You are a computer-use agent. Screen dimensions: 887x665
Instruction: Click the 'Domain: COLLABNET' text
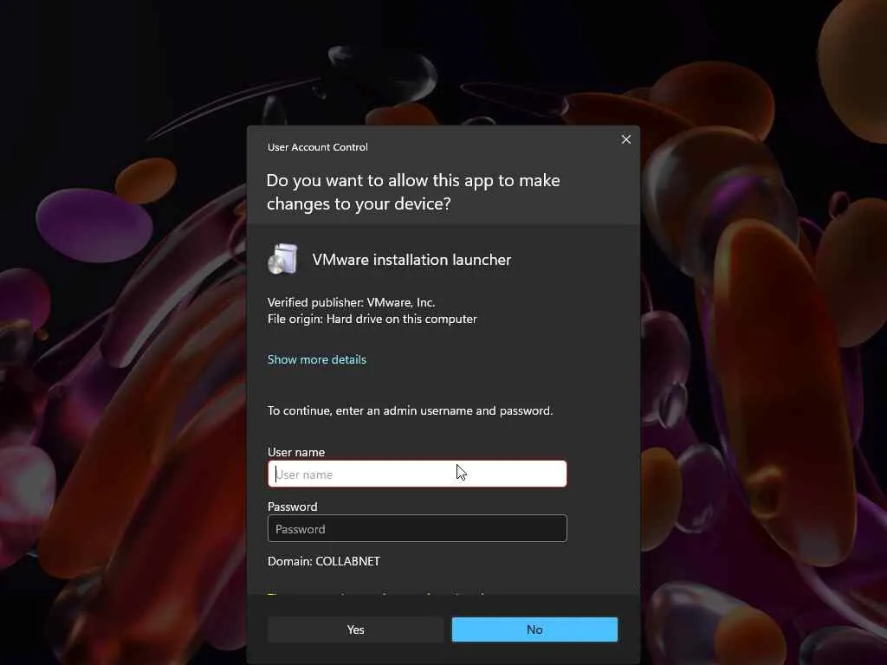[x=324, y=561]
